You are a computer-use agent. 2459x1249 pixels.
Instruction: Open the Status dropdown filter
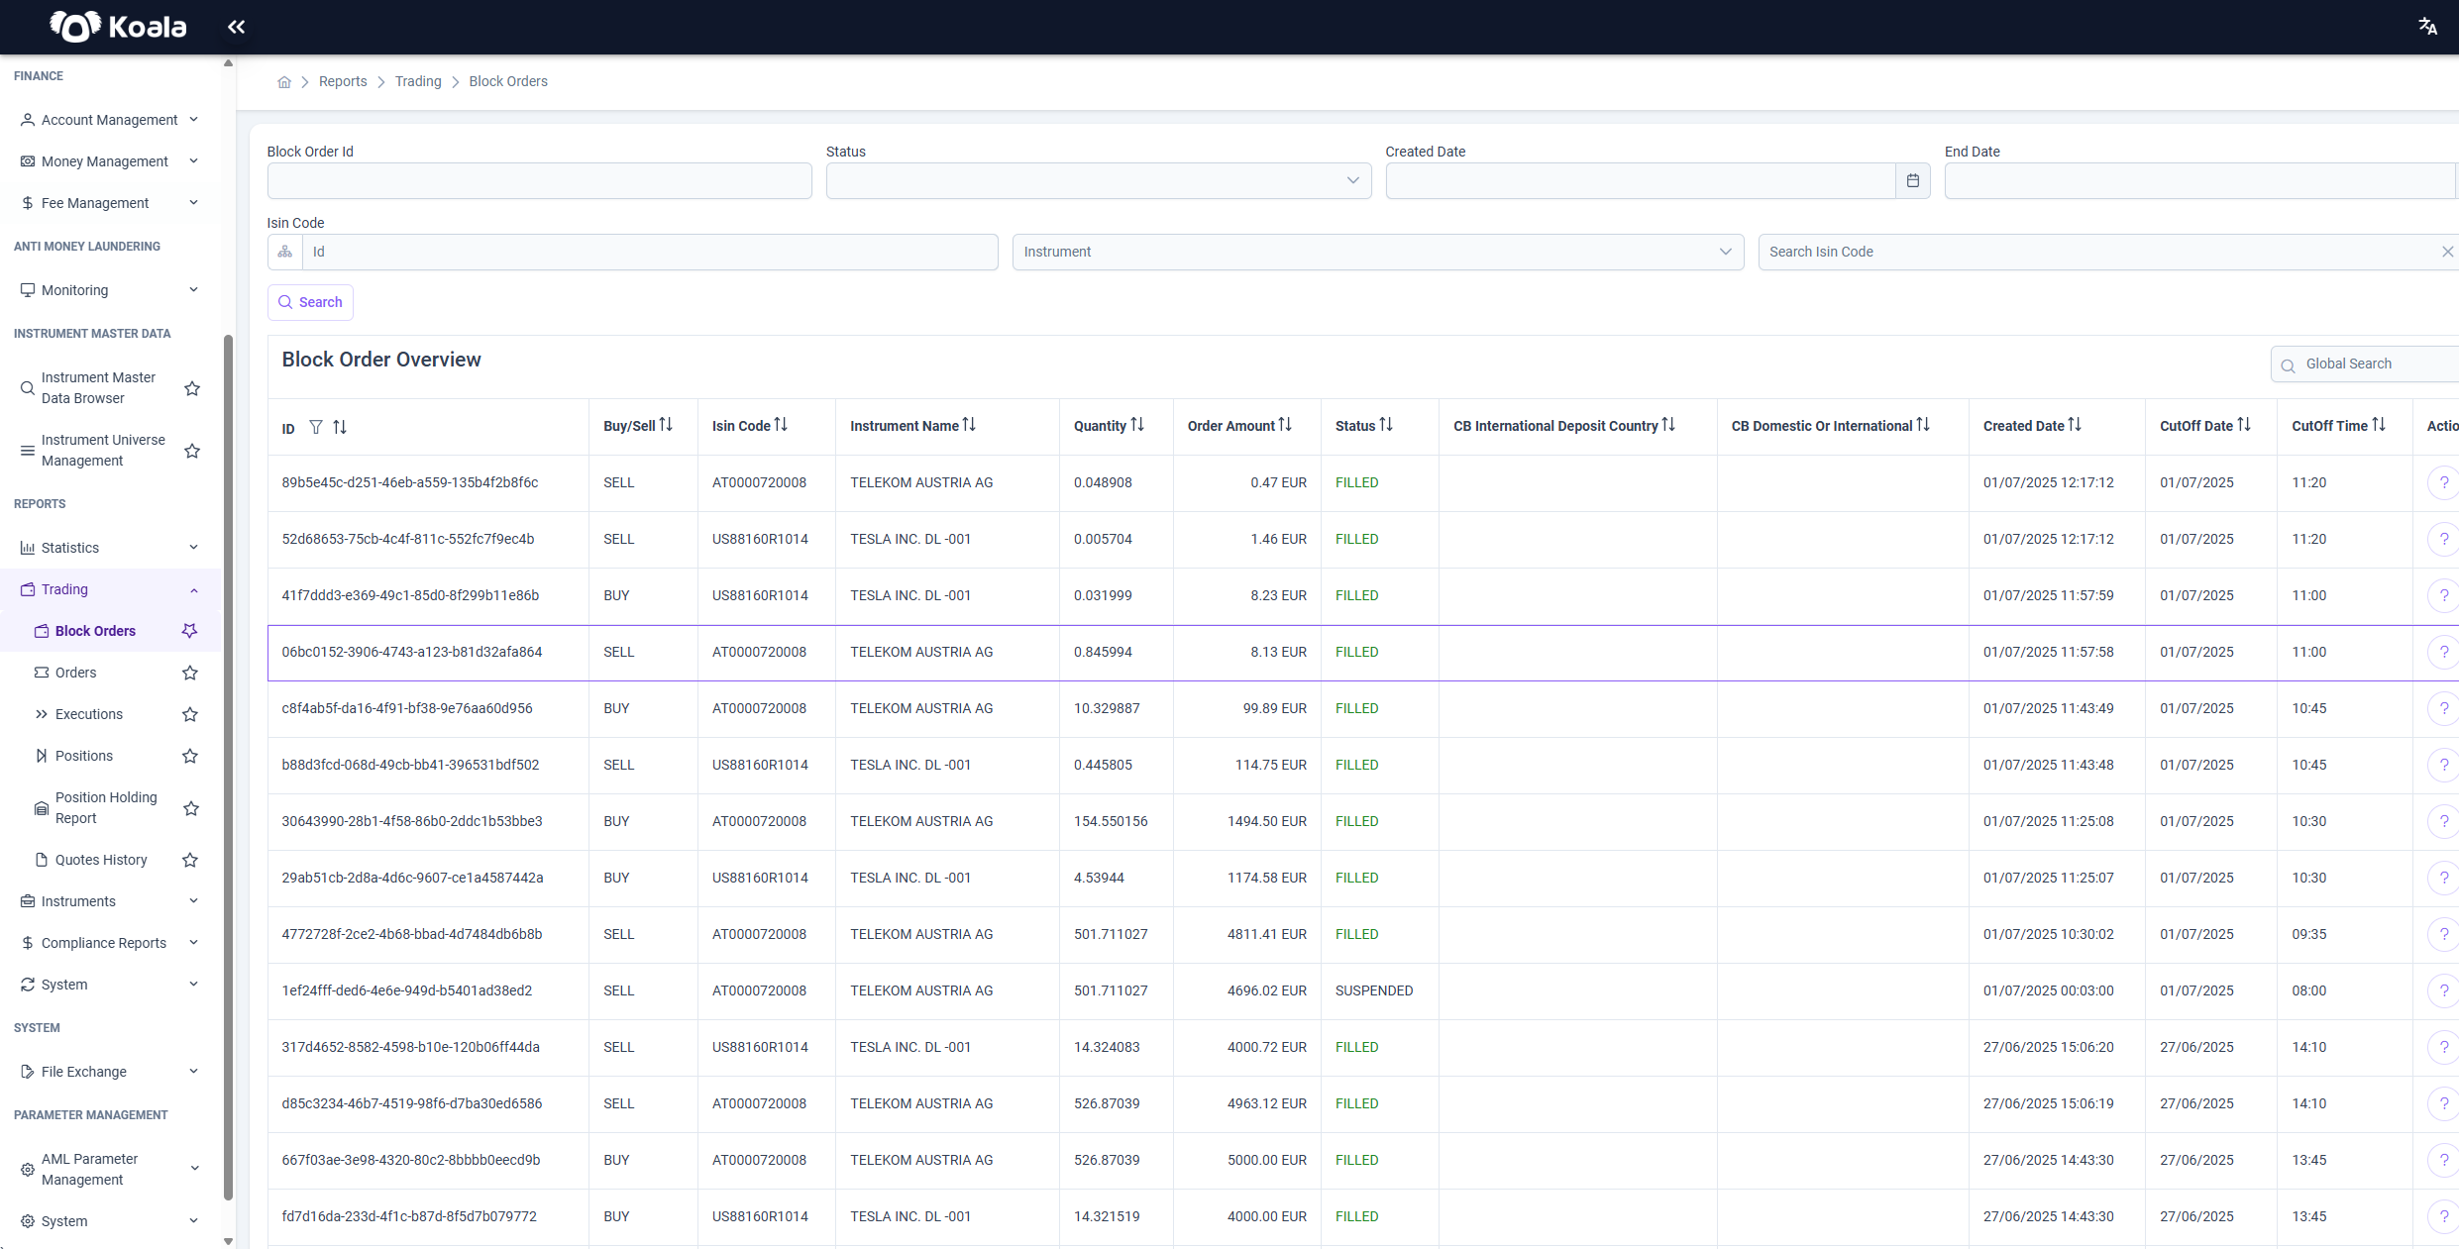pyautogui.click(x=1099, y=180)
